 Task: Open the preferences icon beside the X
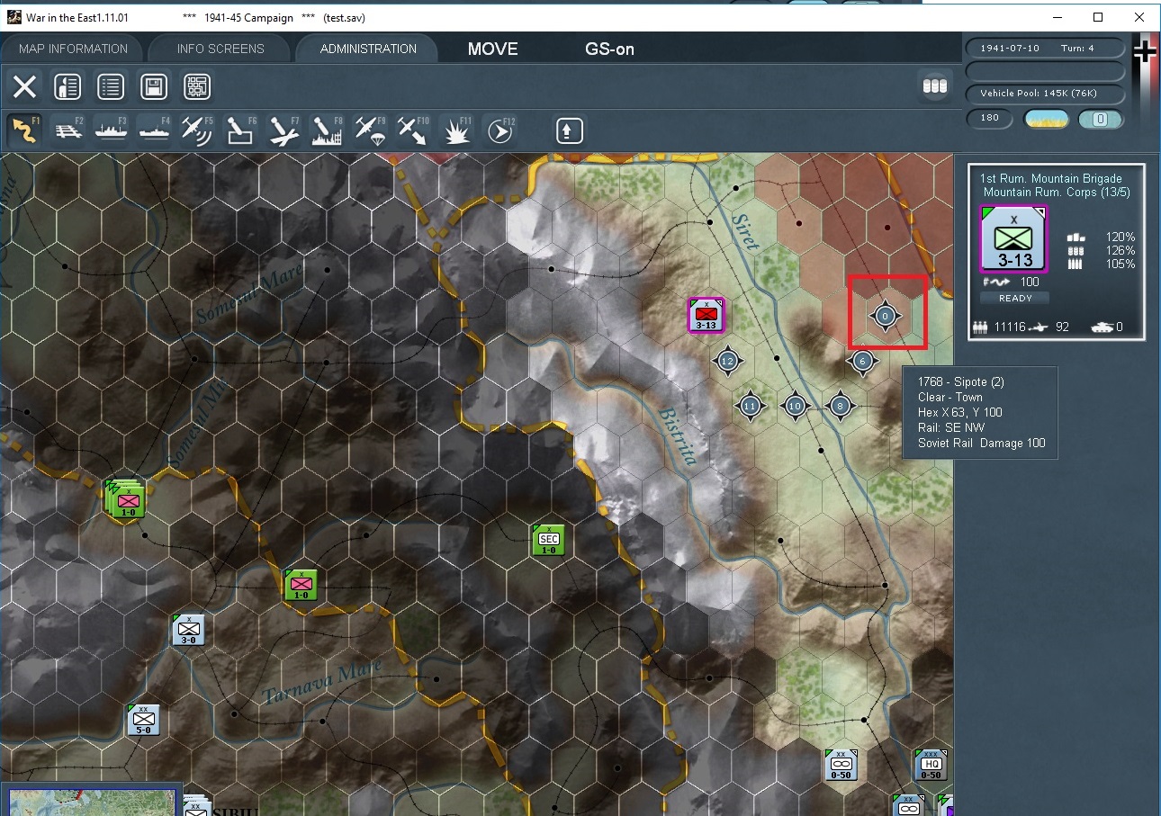coord(67,86)
